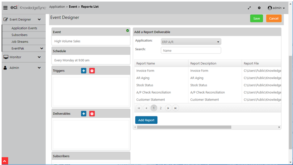
Task: Click the Event Designer pencil icon
Action: point(6,20)
